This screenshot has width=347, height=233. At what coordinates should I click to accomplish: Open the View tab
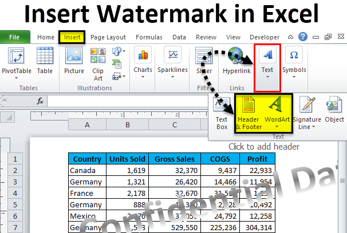coord(233,37)
